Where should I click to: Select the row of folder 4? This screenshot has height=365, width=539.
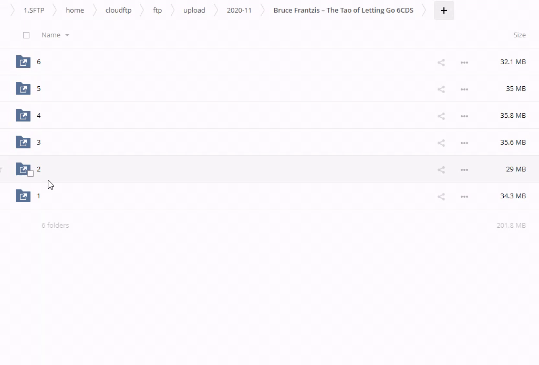point(236,116)
